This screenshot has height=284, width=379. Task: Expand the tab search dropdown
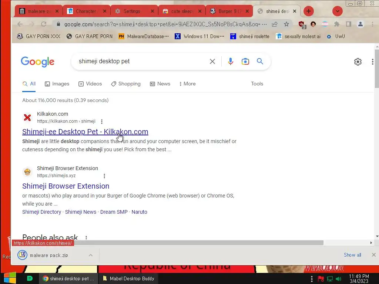(337, 11)
